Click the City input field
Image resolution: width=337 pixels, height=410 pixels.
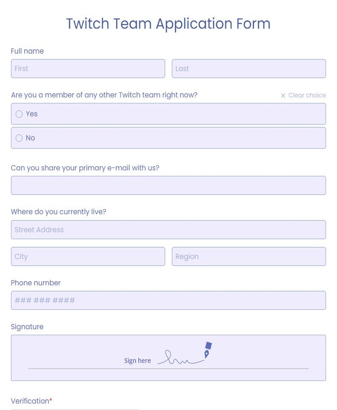click(x=88, y=256)
